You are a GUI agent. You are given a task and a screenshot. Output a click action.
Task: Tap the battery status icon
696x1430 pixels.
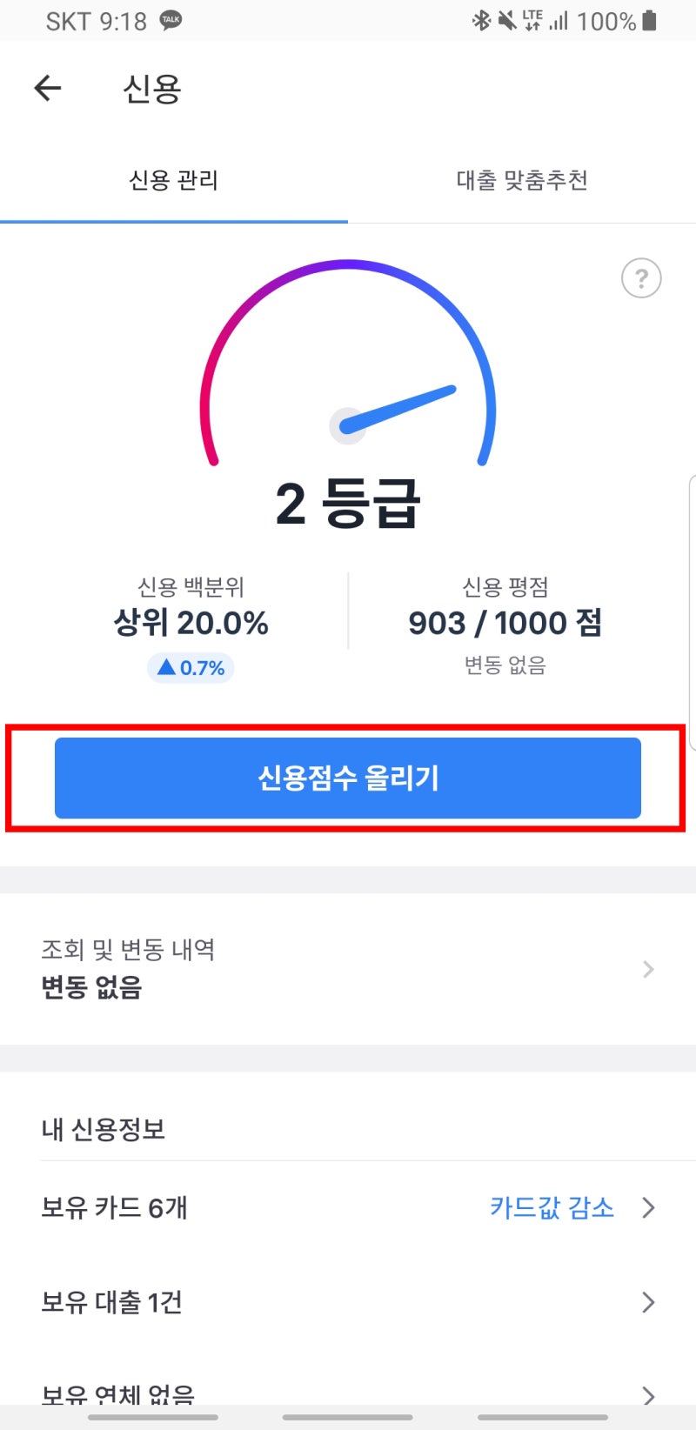tap(649, 20)
